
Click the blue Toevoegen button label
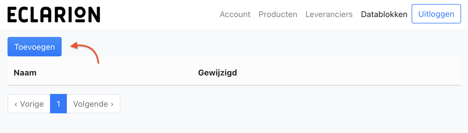tap(35, 47)
